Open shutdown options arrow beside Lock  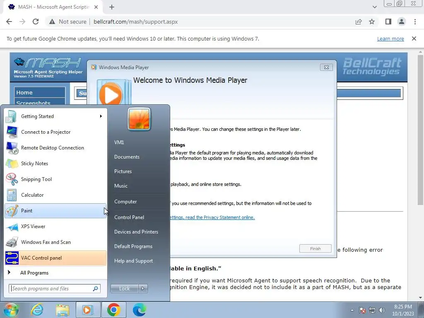(x=143, y=289)
